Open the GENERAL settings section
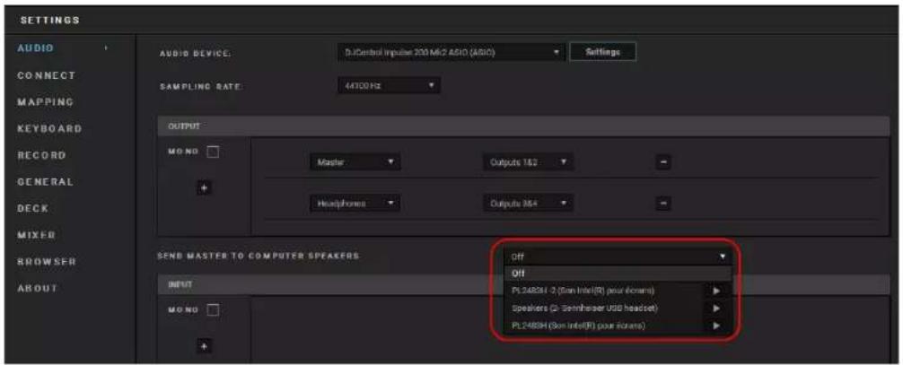Image resolution: width=903 pixels, height=365 pixels. point(45,182)
